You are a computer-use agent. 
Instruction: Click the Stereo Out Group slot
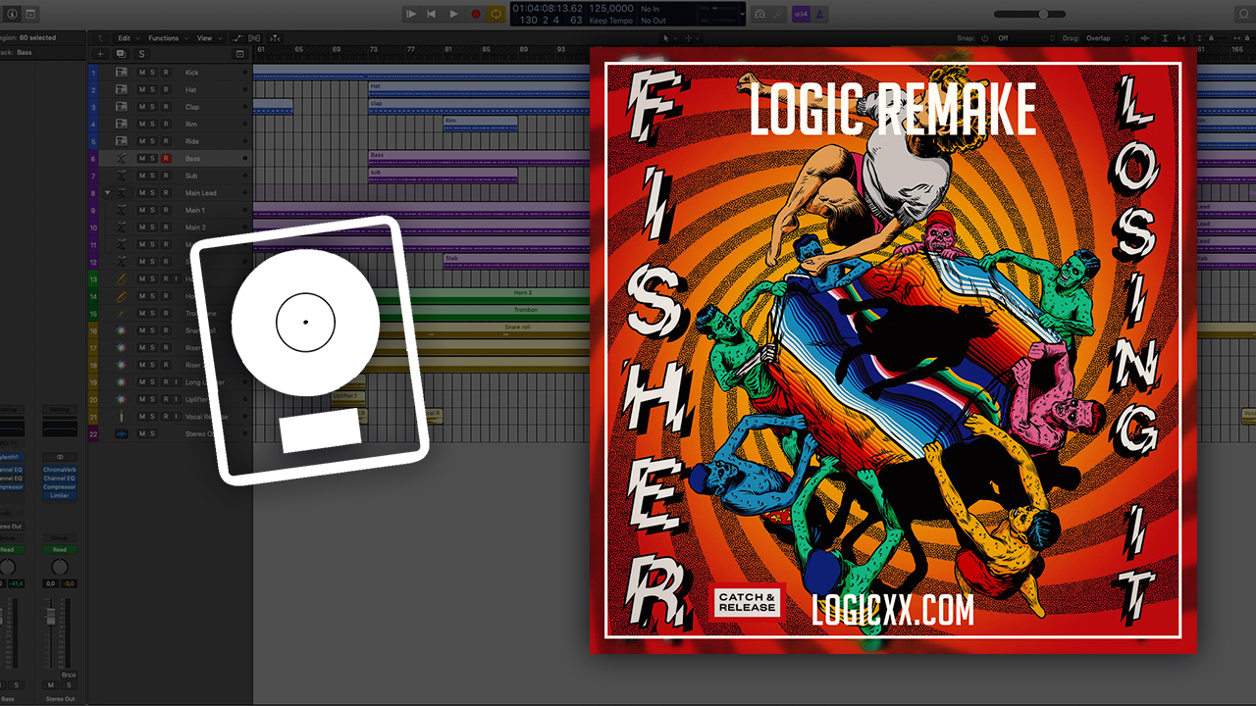point(60,537)
